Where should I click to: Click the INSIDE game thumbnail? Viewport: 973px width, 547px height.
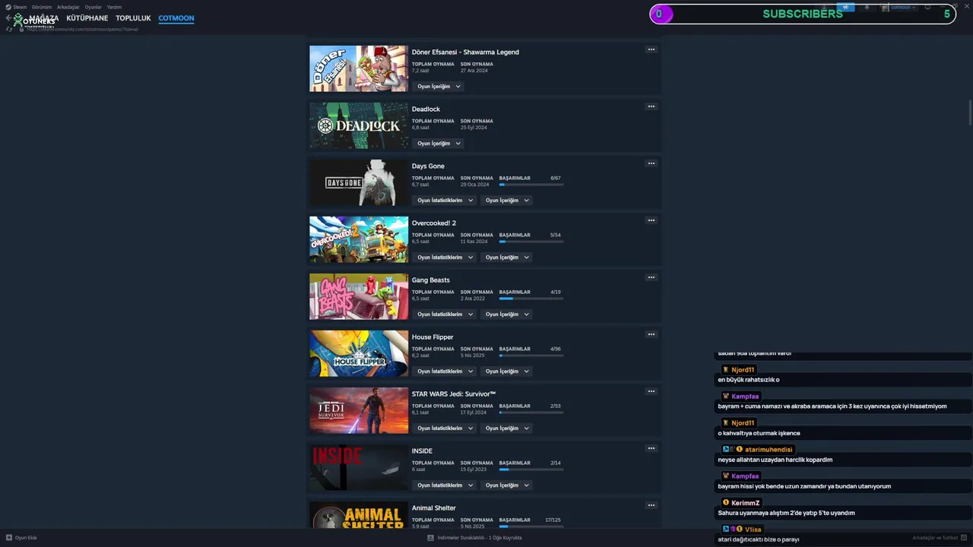coord(359,468)
